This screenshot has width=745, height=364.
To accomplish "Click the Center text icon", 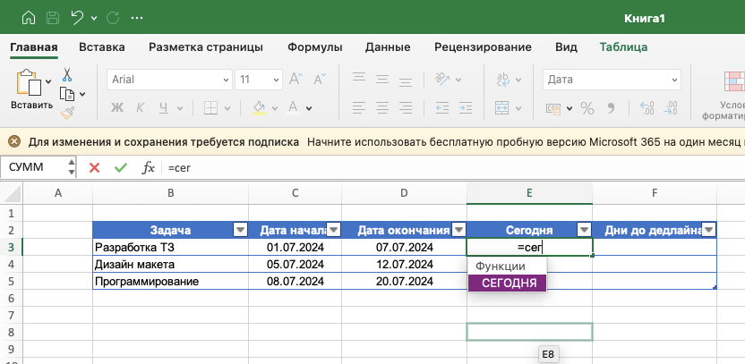I will coord(382,108).
